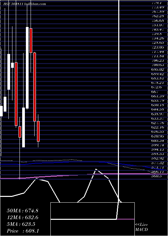Viewport: 168px width, 236px height.
Task: Click the last red candlestick on the right
Action: 38,131
